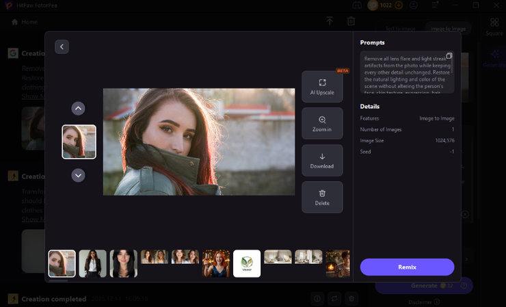
Task: Click the HitPaw FotorPea app logo
Action: pyautogui.click(x=9, y=5)
